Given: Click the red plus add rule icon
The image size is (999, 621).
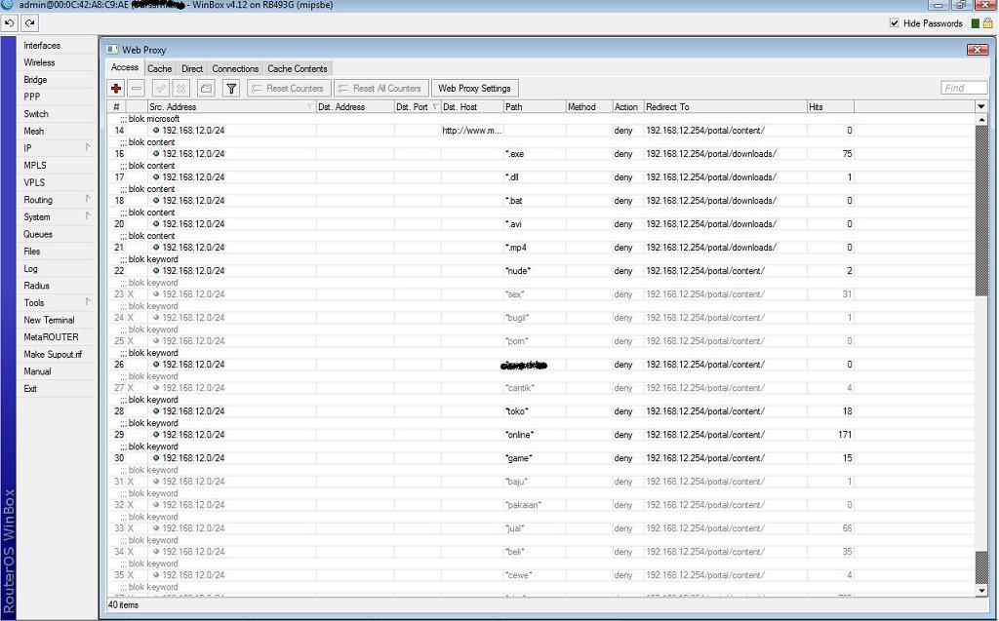Looking at the screenshot, I should [x=116, y=89].
